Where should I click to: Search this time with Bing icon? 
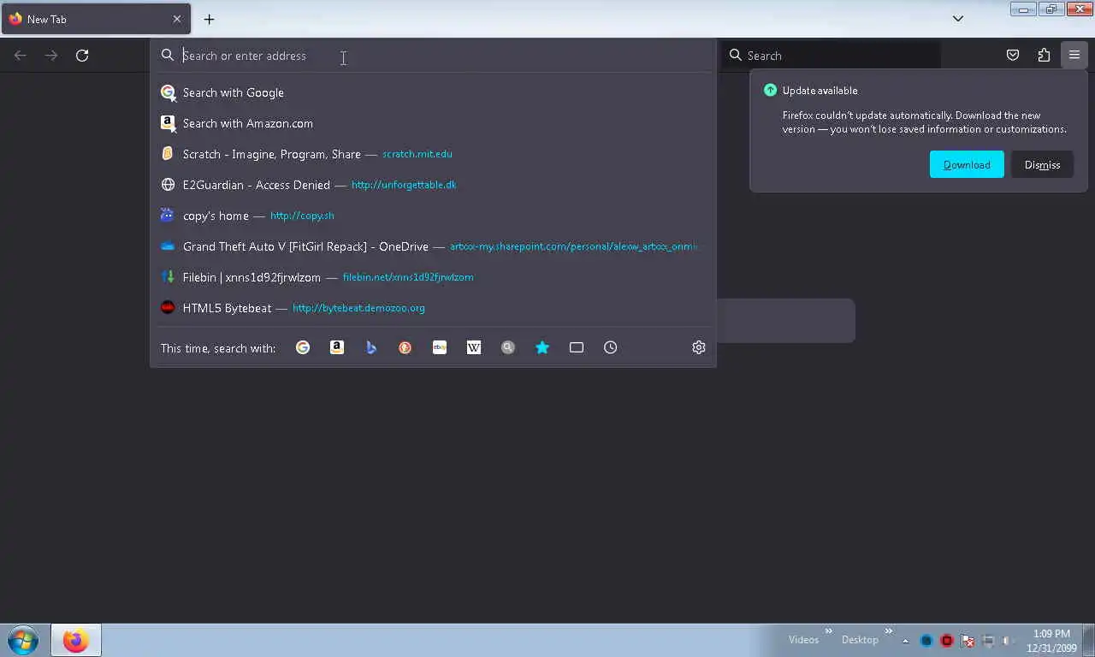(x=371, y=347)
